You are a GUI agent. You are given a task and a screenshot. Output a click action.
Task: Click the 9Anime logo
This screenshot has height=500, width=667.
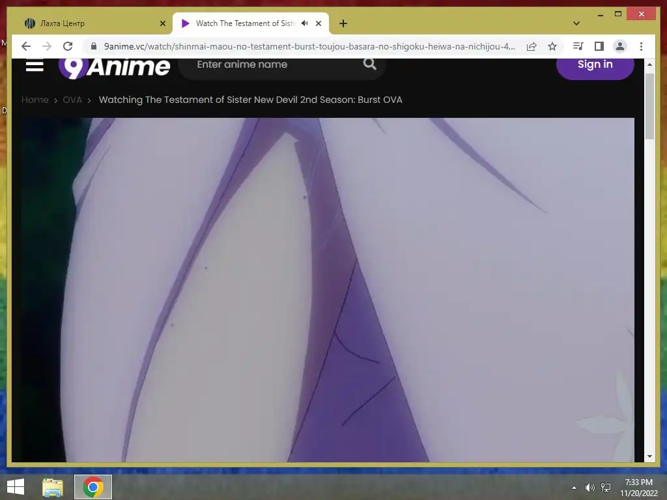coord(115,68)
